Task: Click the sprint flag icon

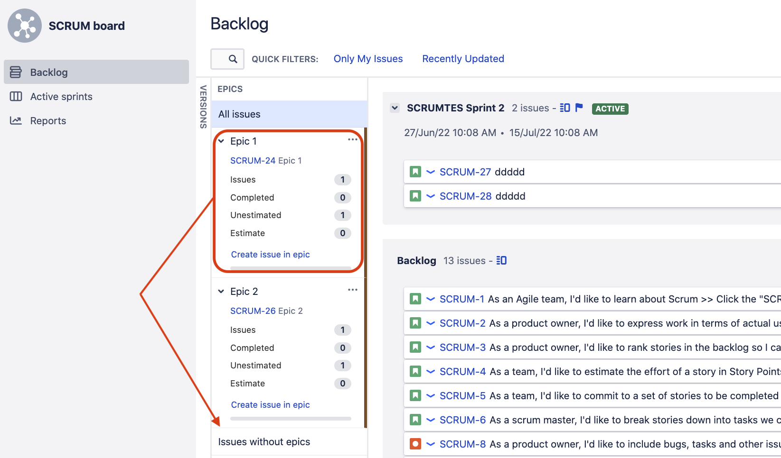Action: pos(579,108)
